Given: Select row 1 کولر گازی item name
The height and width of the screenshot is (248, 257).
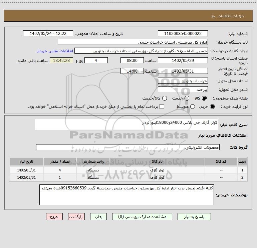Looking at the screenshot, I should 157,170.
